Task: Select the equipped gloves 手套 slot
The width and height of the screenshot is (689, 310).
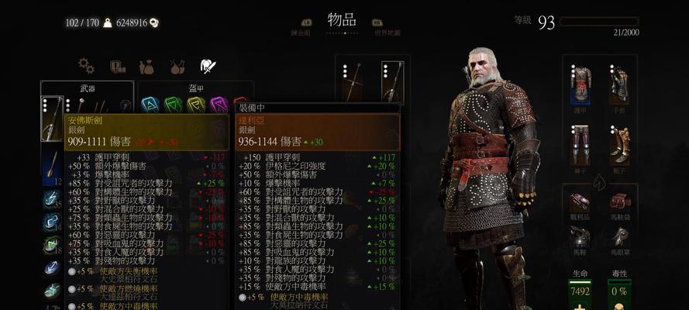Action: 618,84
